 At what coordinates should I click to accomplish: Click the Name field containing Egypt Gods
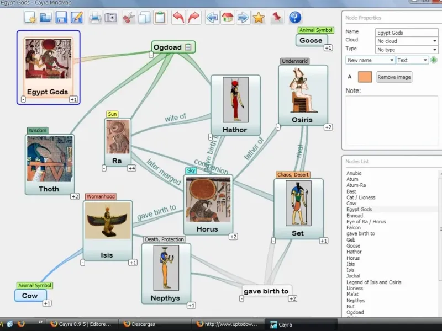pyautogui.click(x=407, y=33)
